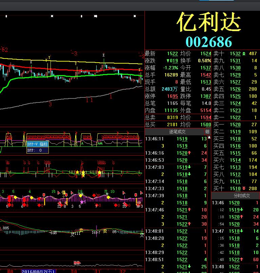
Task: Click the 每笔 value 14.0
Action: (x=206, y=104)
